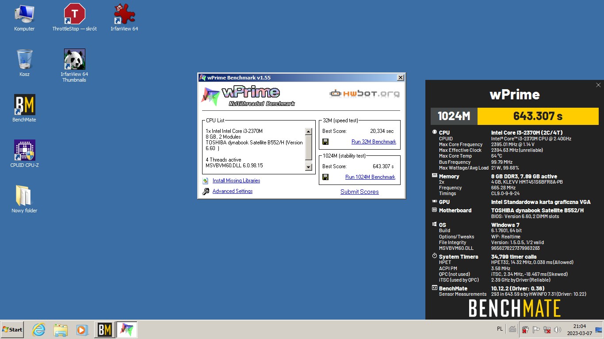The height and width of the screenshot is (339, 604).
Task: Click the Advanced Settings wrench icon
Action: 206,192
